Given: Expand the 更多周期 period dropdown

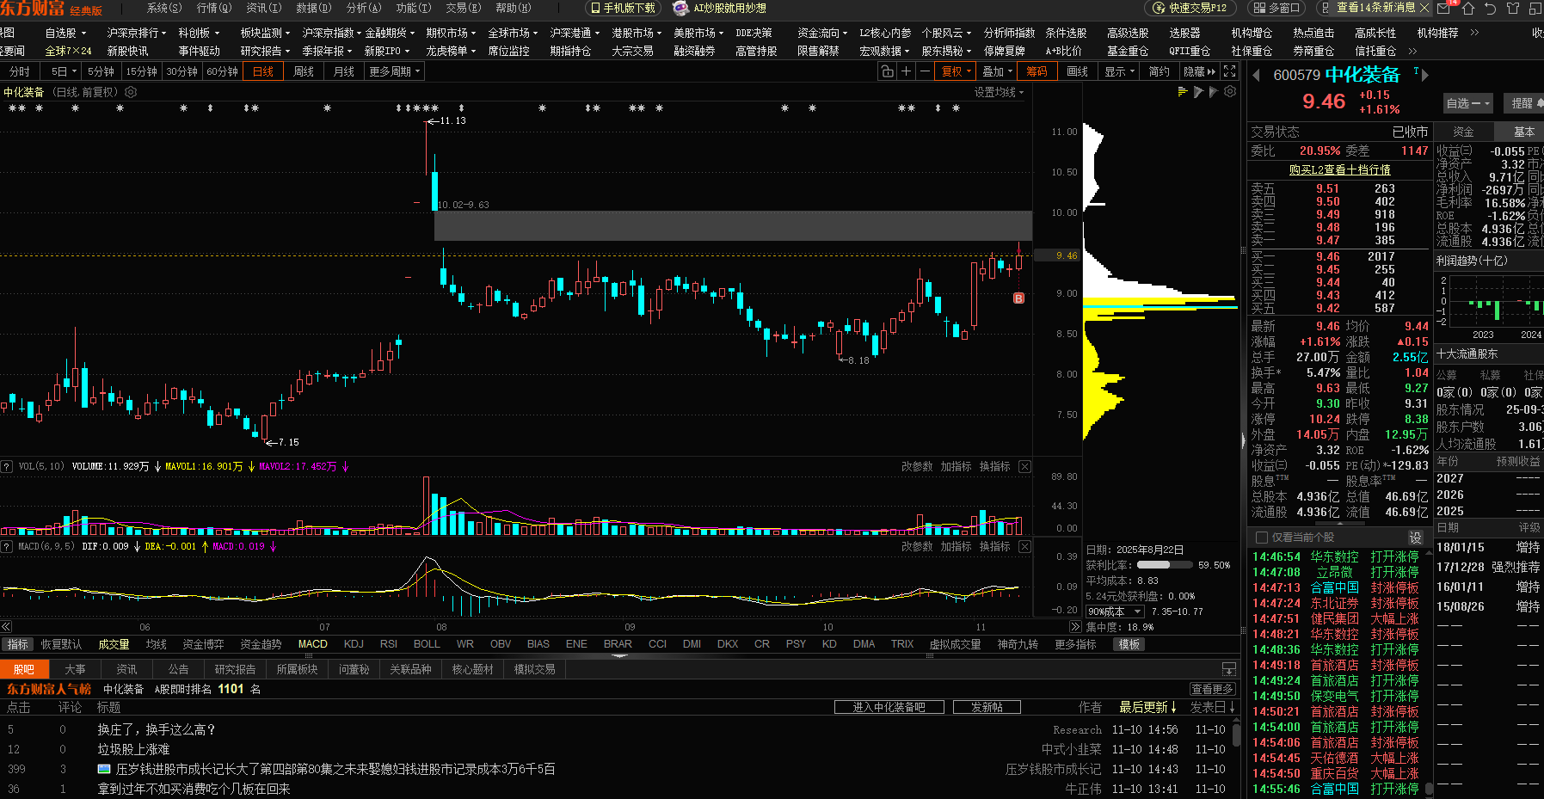Looking at the screenshot, I should coord(395,71).
